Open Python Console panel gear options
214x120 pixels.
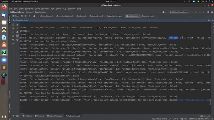tap(209, 20)
